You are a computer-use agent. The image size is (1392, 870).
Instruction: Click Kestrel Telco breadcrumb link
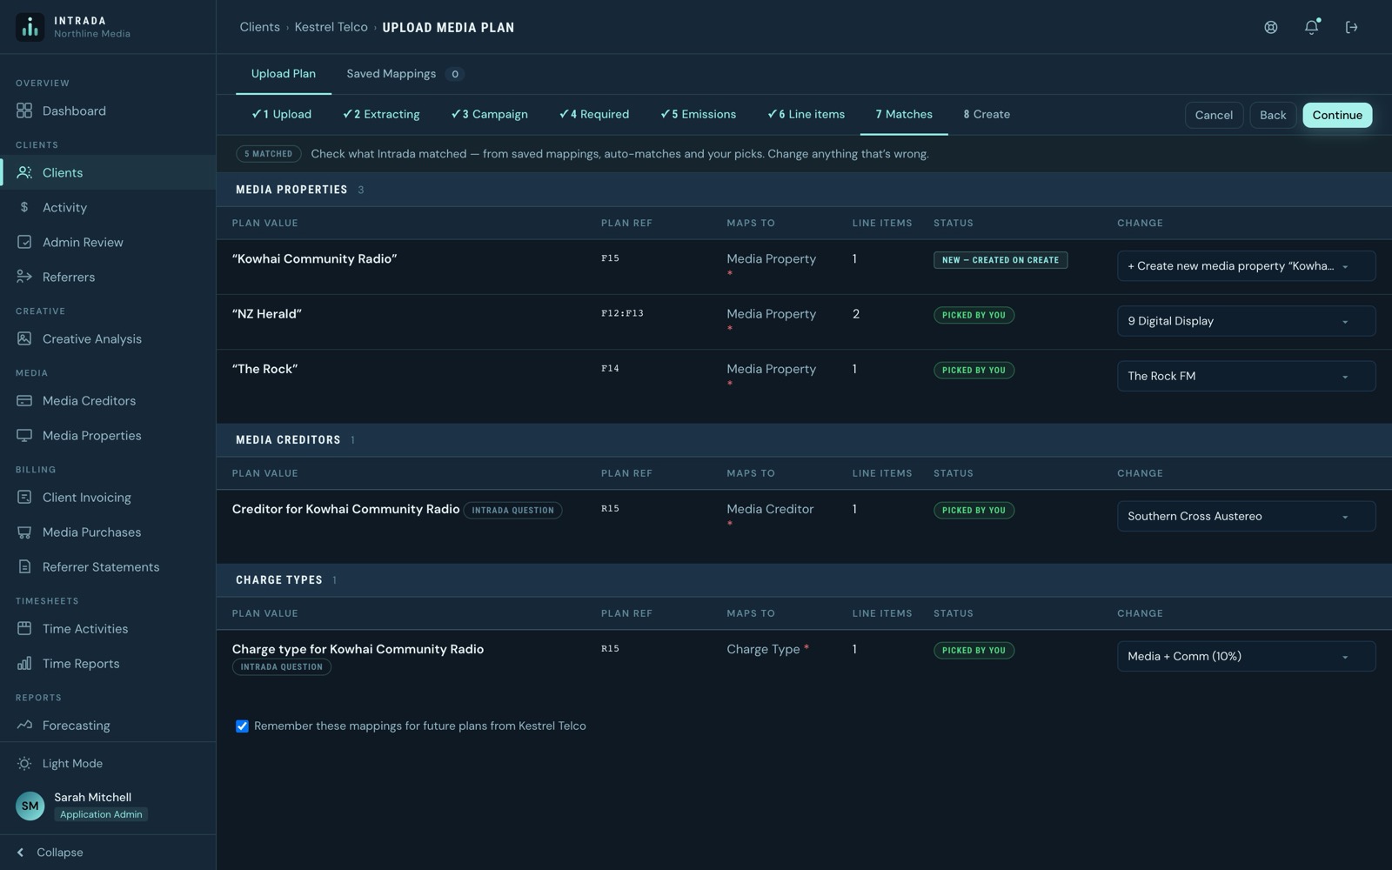tap(331, 27)
